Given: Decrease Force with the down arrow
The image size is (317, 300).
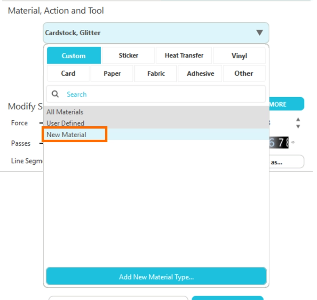Looking at the screenshot, I should pos(298,127).
